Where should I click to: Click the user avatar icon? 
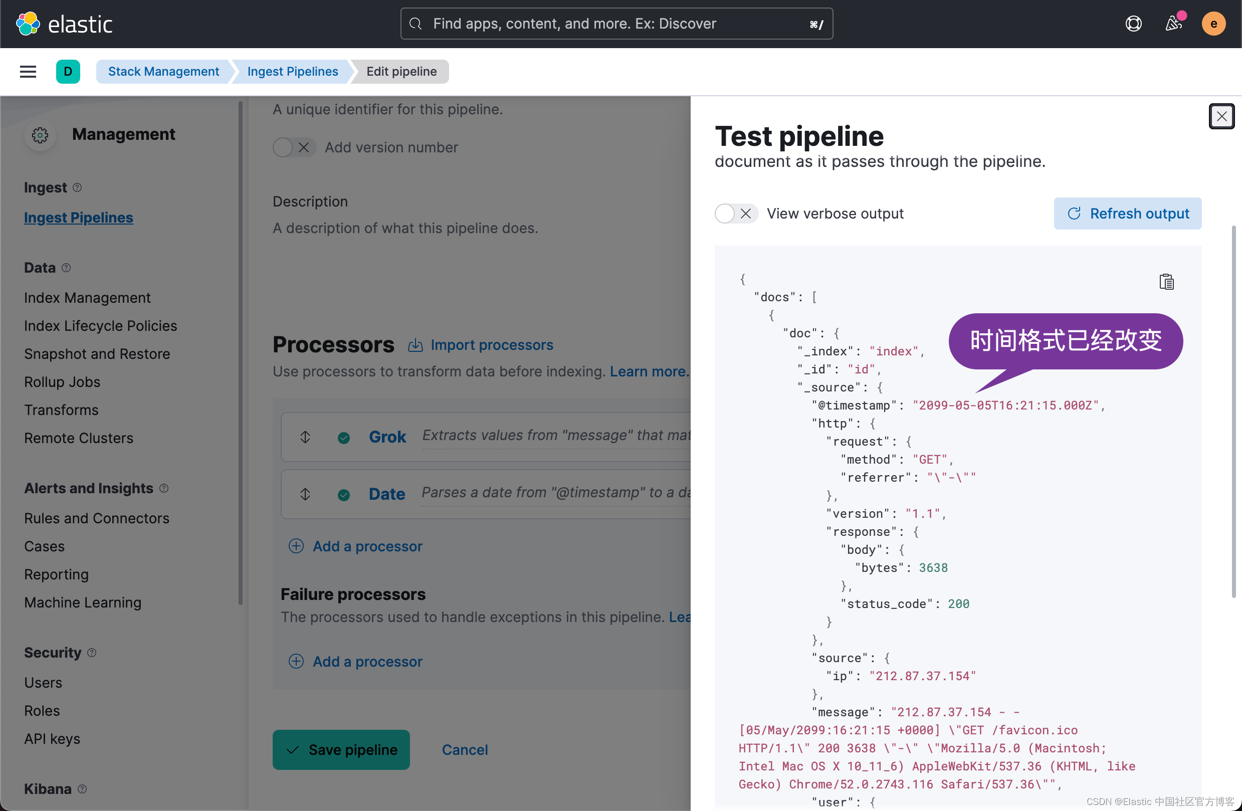pos(1213,24)
